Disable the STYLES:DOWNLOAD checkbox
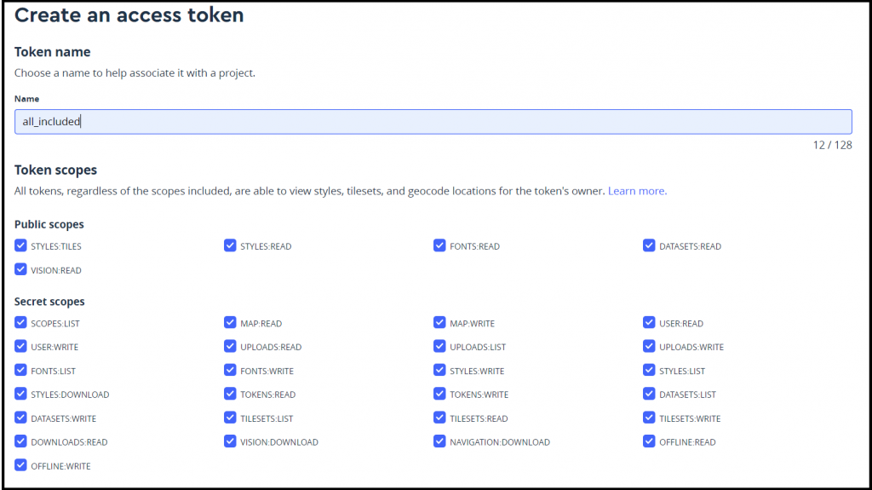The height and width of the screenshot is (490, 872). (x=20, y=394)
